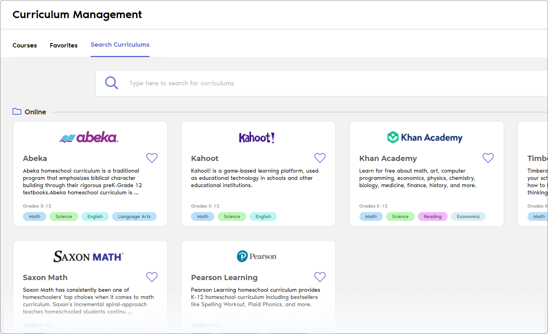Favorite the Abeka curriculum heart icon
Image resolution: width=548 pixels, height=334 pixels.
point(152,158)
